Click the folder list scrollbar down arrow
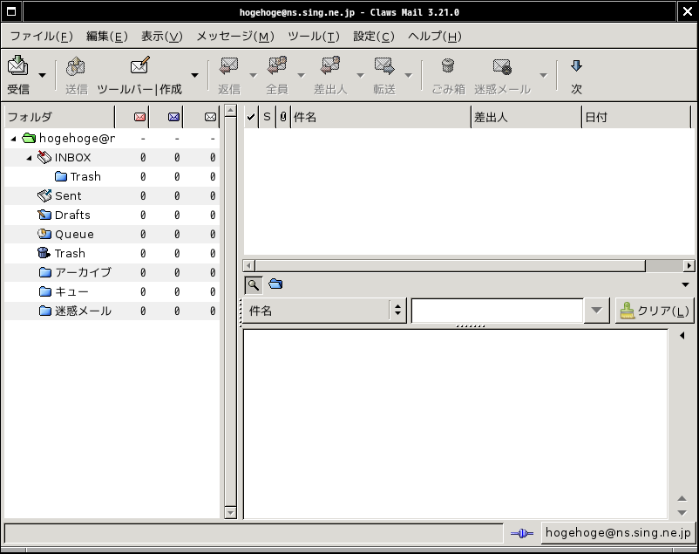 (x=230, y=512)
